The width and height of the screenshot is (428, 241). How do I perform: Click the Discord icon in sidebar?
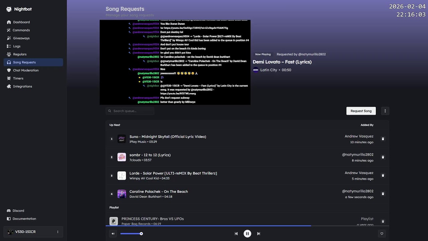click(x=9, y=211)
